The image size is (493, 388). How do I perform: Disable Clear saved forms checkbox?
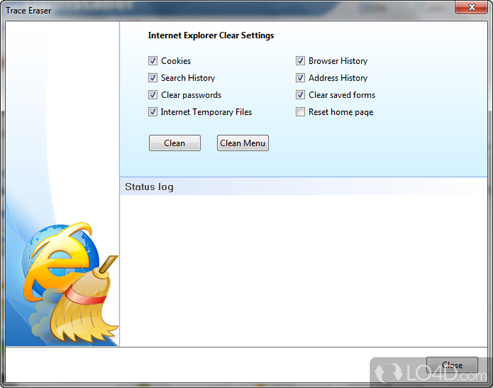[x=300, y=95]
